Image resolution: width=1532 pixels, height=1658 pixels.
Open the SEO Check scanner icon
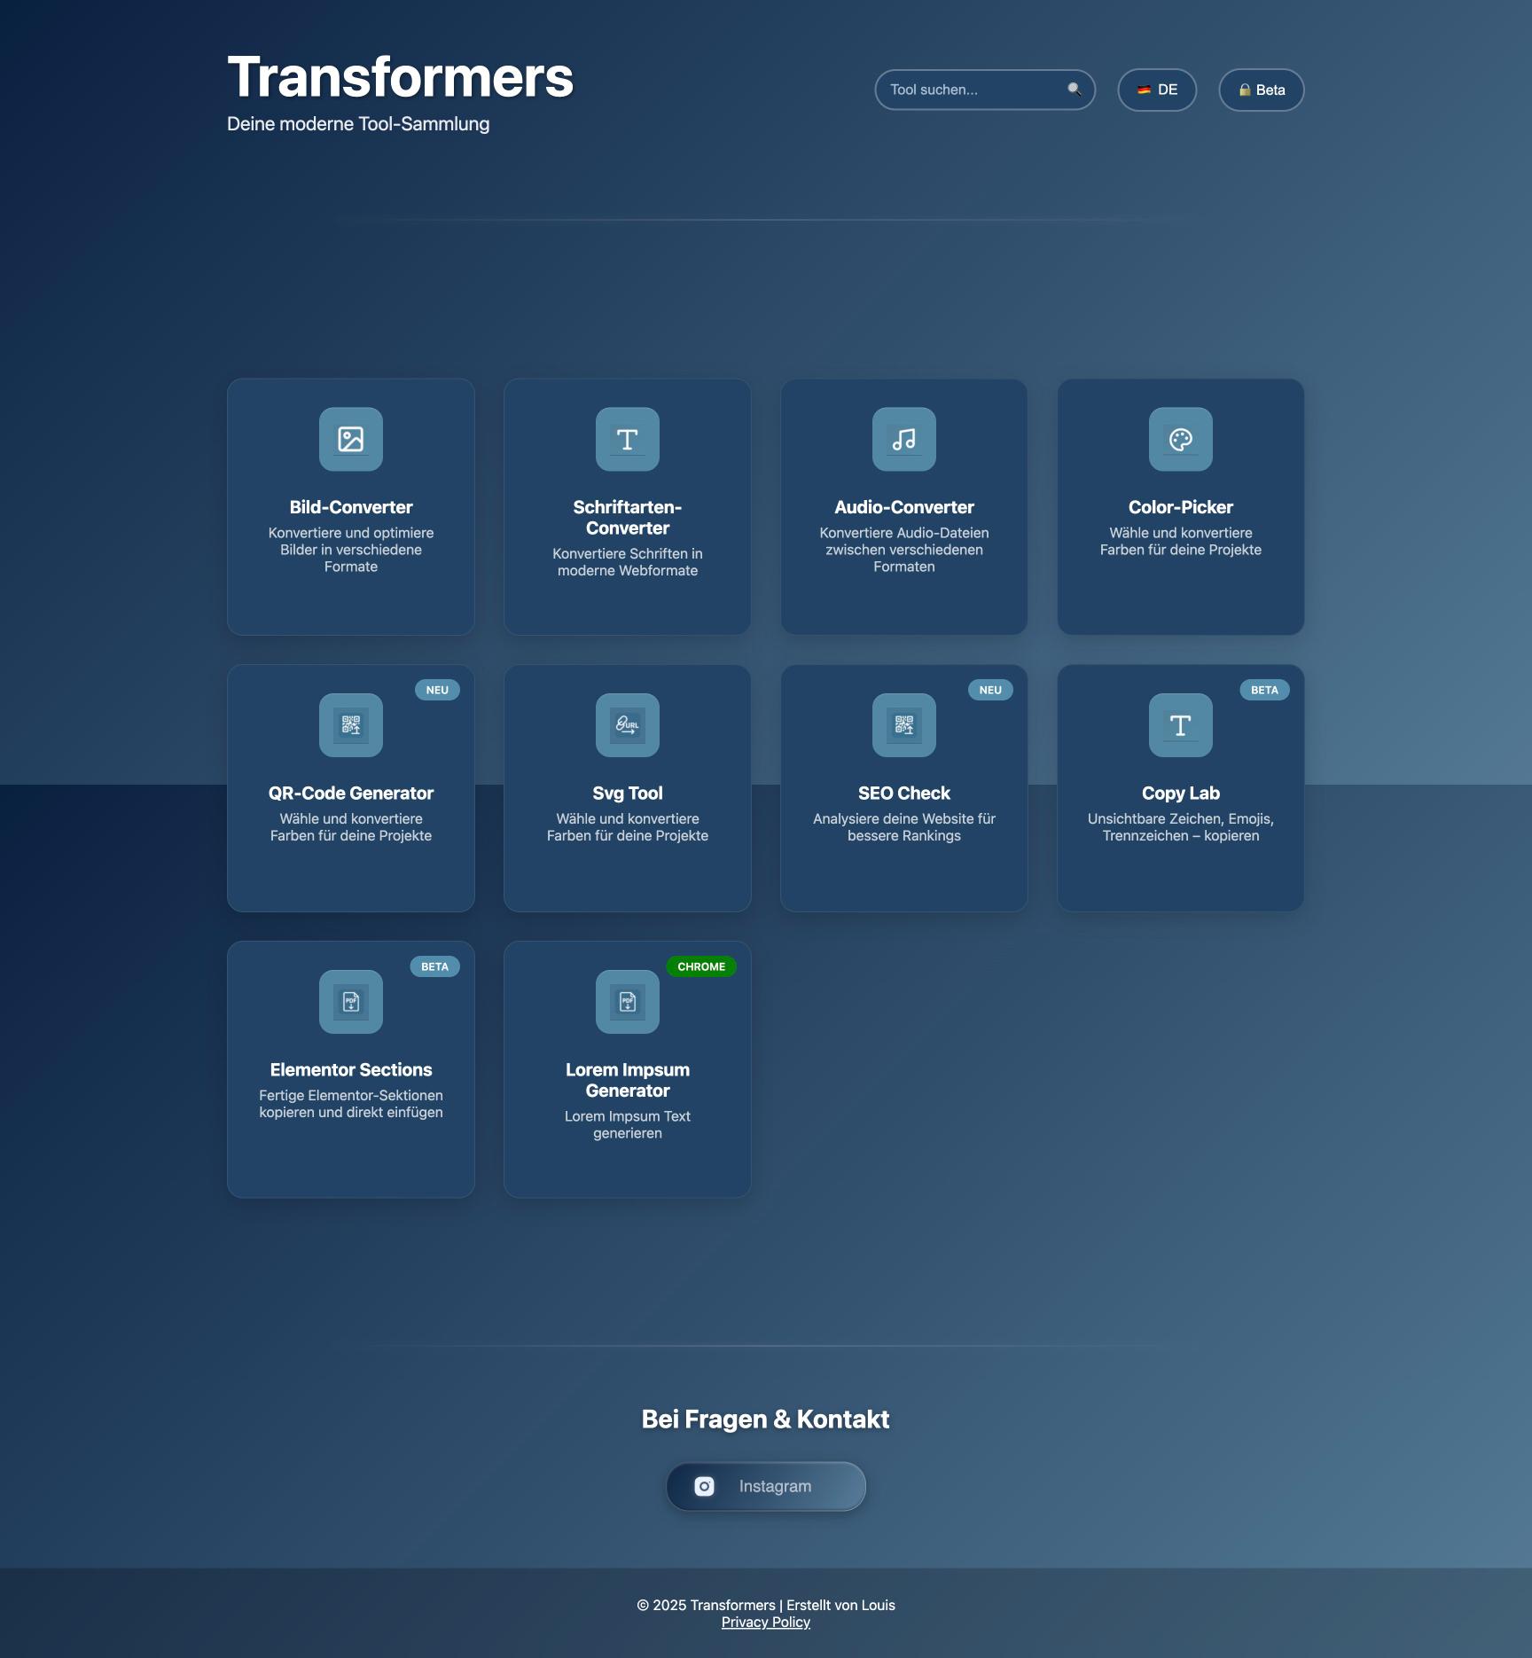903,725
